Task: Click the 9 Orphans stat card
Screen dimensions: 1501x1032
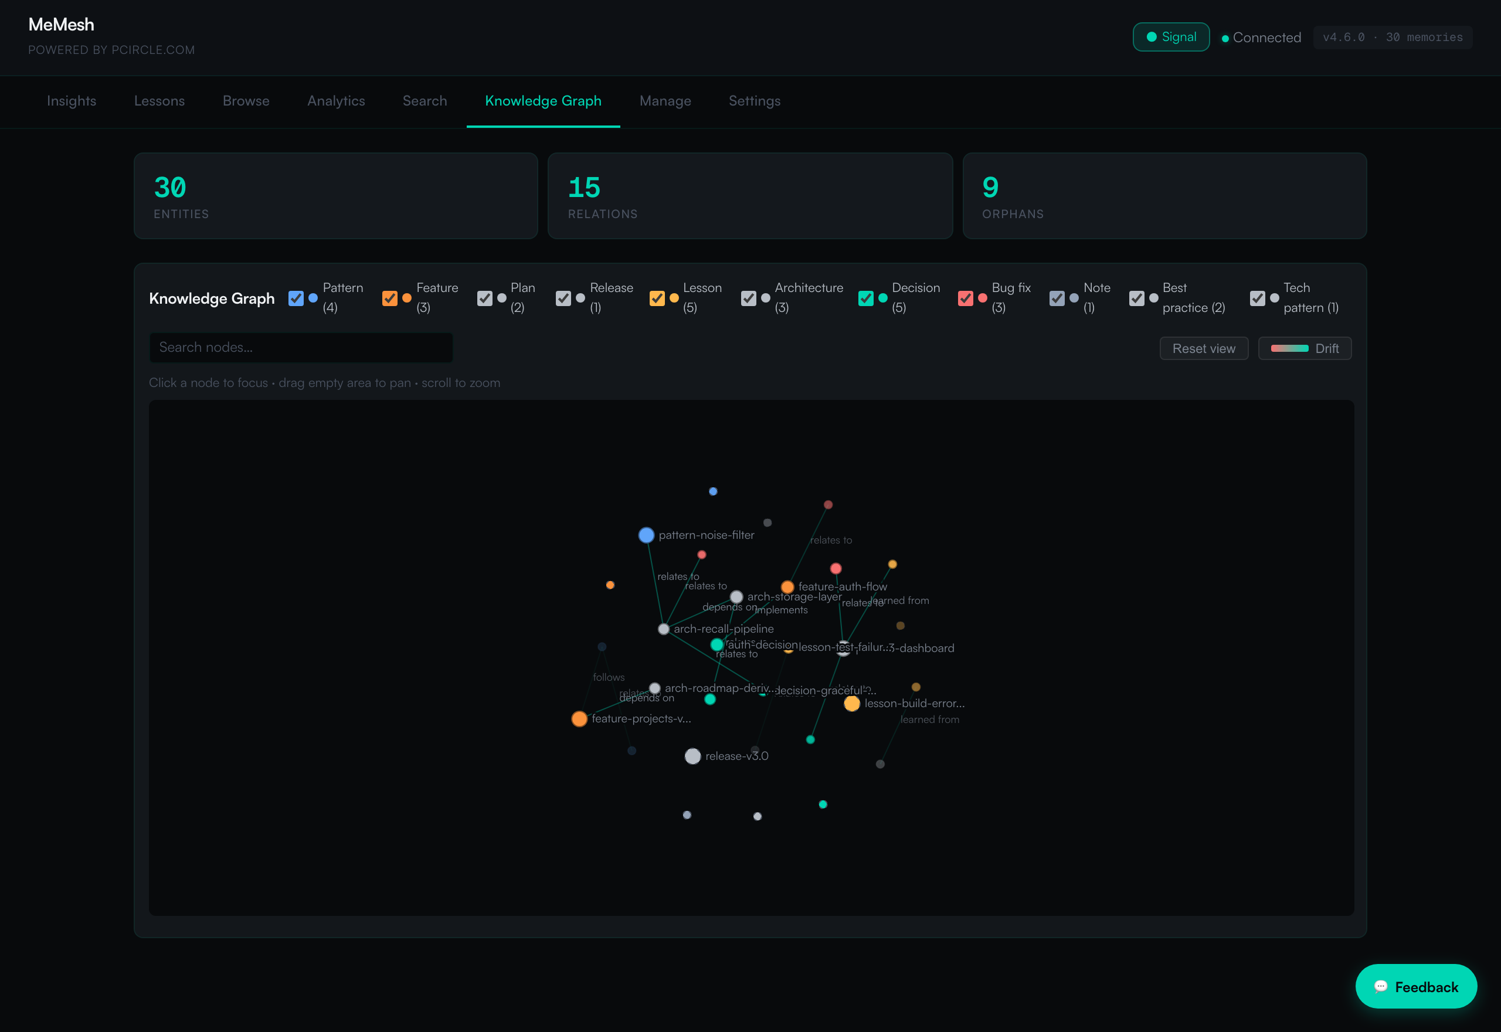Action: 1164,196
